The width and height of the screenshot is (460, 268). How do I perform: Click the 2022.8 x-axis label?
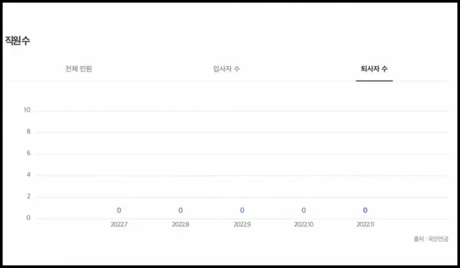tap(180, 225)
